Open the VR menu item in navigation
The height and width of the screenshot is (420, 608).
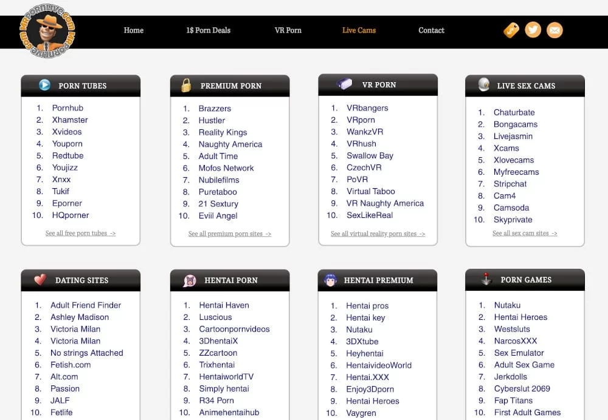pyautogui.click(x=288, y=30)
